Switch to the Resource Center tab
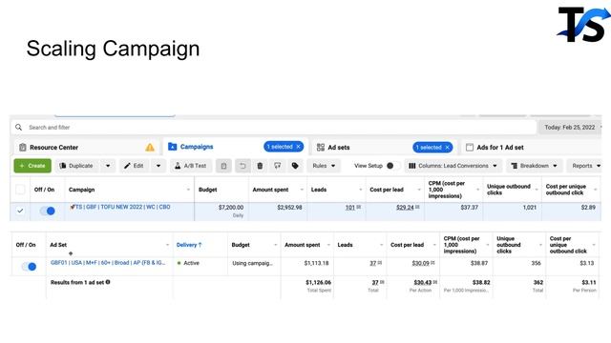Image resolution: width=611 pixels, height=343 pixels. pyautogui.click(x=87, y=148)
